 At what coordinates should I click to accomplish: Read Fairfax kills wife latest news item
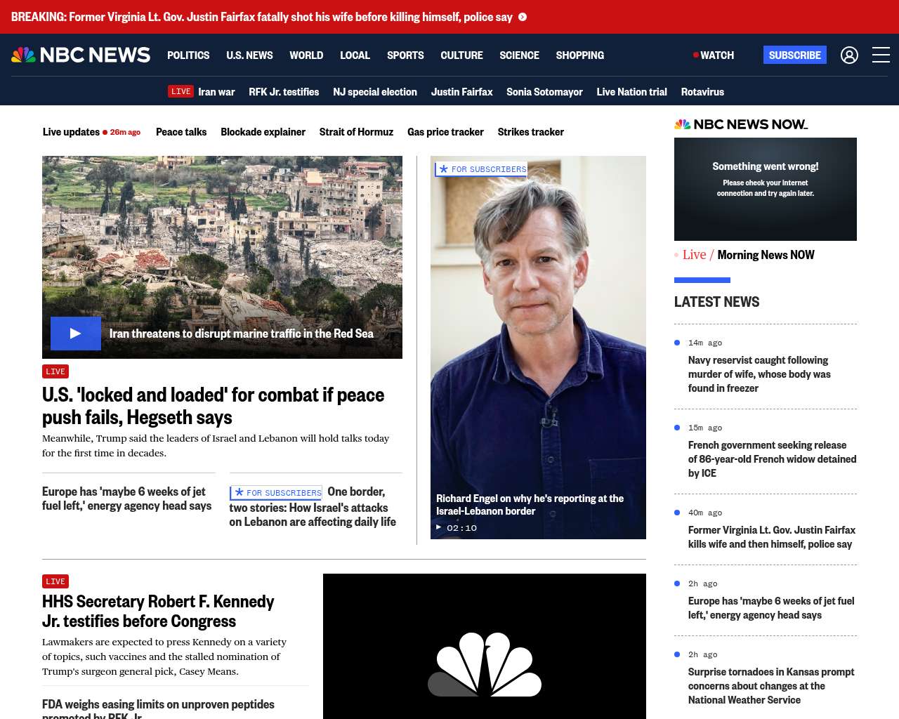[x=772, y=537]
